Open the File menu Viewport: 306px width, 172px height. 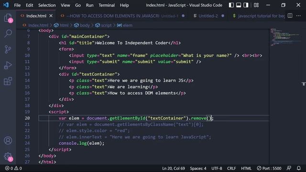[17, 5]
